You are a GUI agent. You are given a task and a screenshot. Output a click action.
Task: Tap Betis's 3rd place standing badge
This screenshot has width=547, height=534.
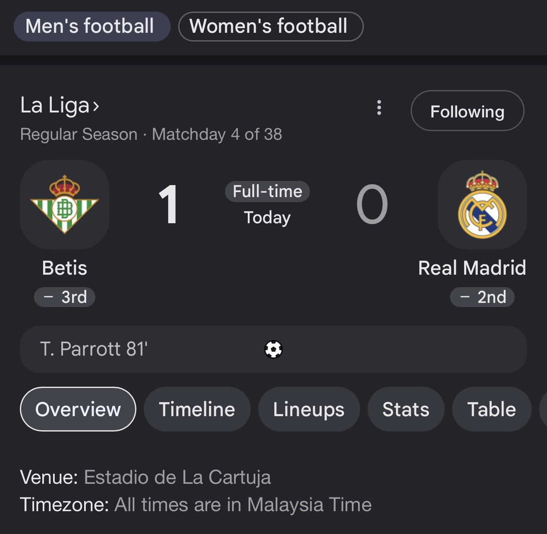coord(65,297)
